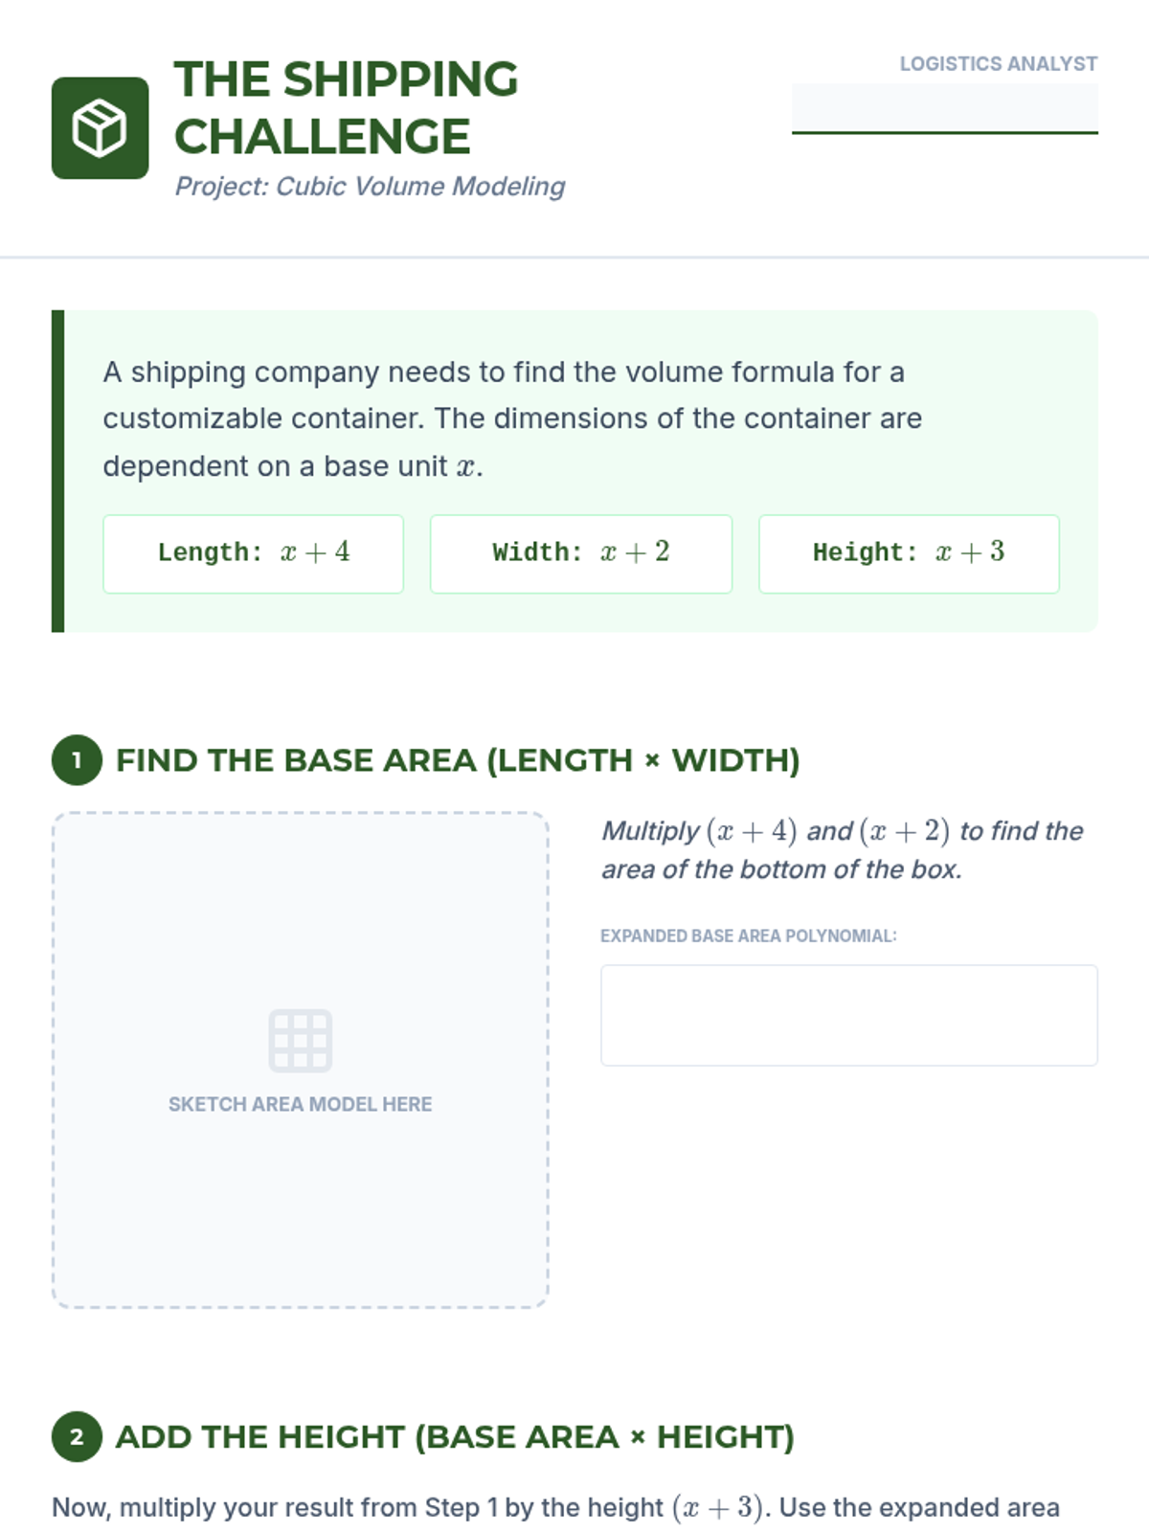Click the Multiply (x+4) and (x+2) instruction text
Image resolution: width=1149 pixels, height=1532 pixels.
pyautogui.click(x=843, y=849)
